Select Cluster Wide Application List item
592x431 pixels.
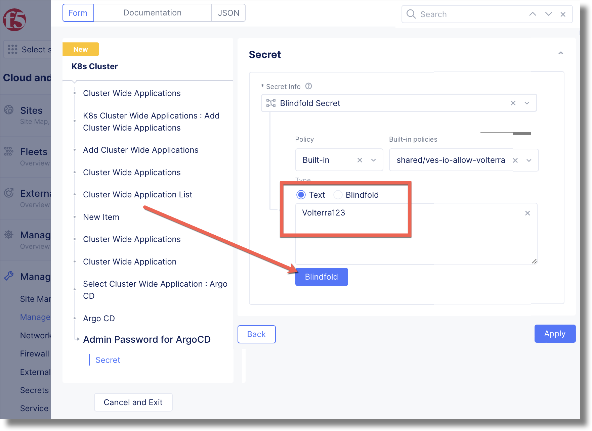(138, 194)
